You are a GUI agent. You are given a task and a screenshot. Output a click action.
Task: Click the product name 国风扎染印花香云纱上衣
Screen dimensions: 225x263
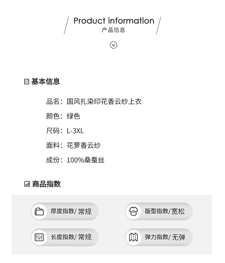(104, 101)
